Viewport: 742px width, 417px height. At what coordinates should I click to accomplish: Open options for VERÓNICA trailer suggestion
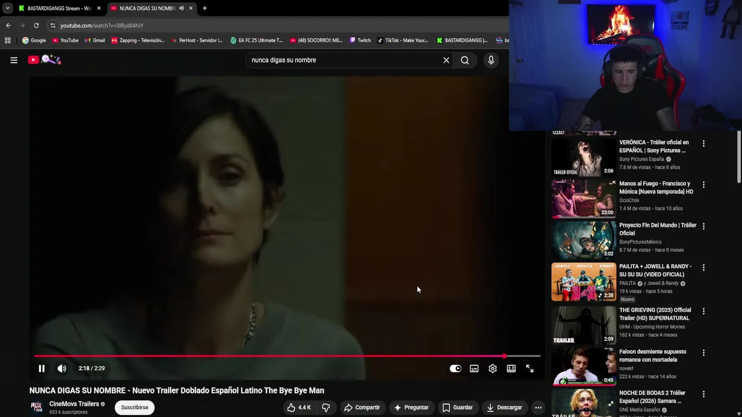click(x=704, y=143)
